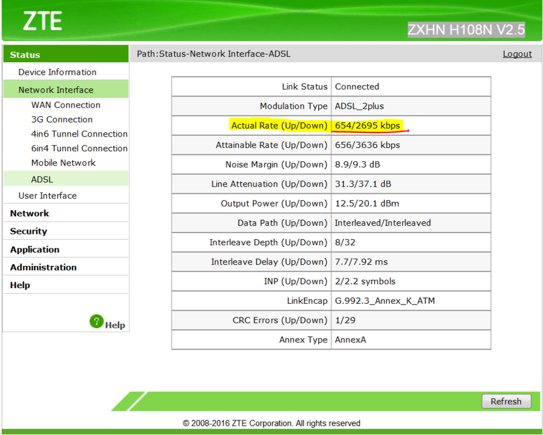Viewport: 543px width, 435px height.
Task: Click the Interleave Depth (Up/Down) label
Action: click(x=268, y=242)
